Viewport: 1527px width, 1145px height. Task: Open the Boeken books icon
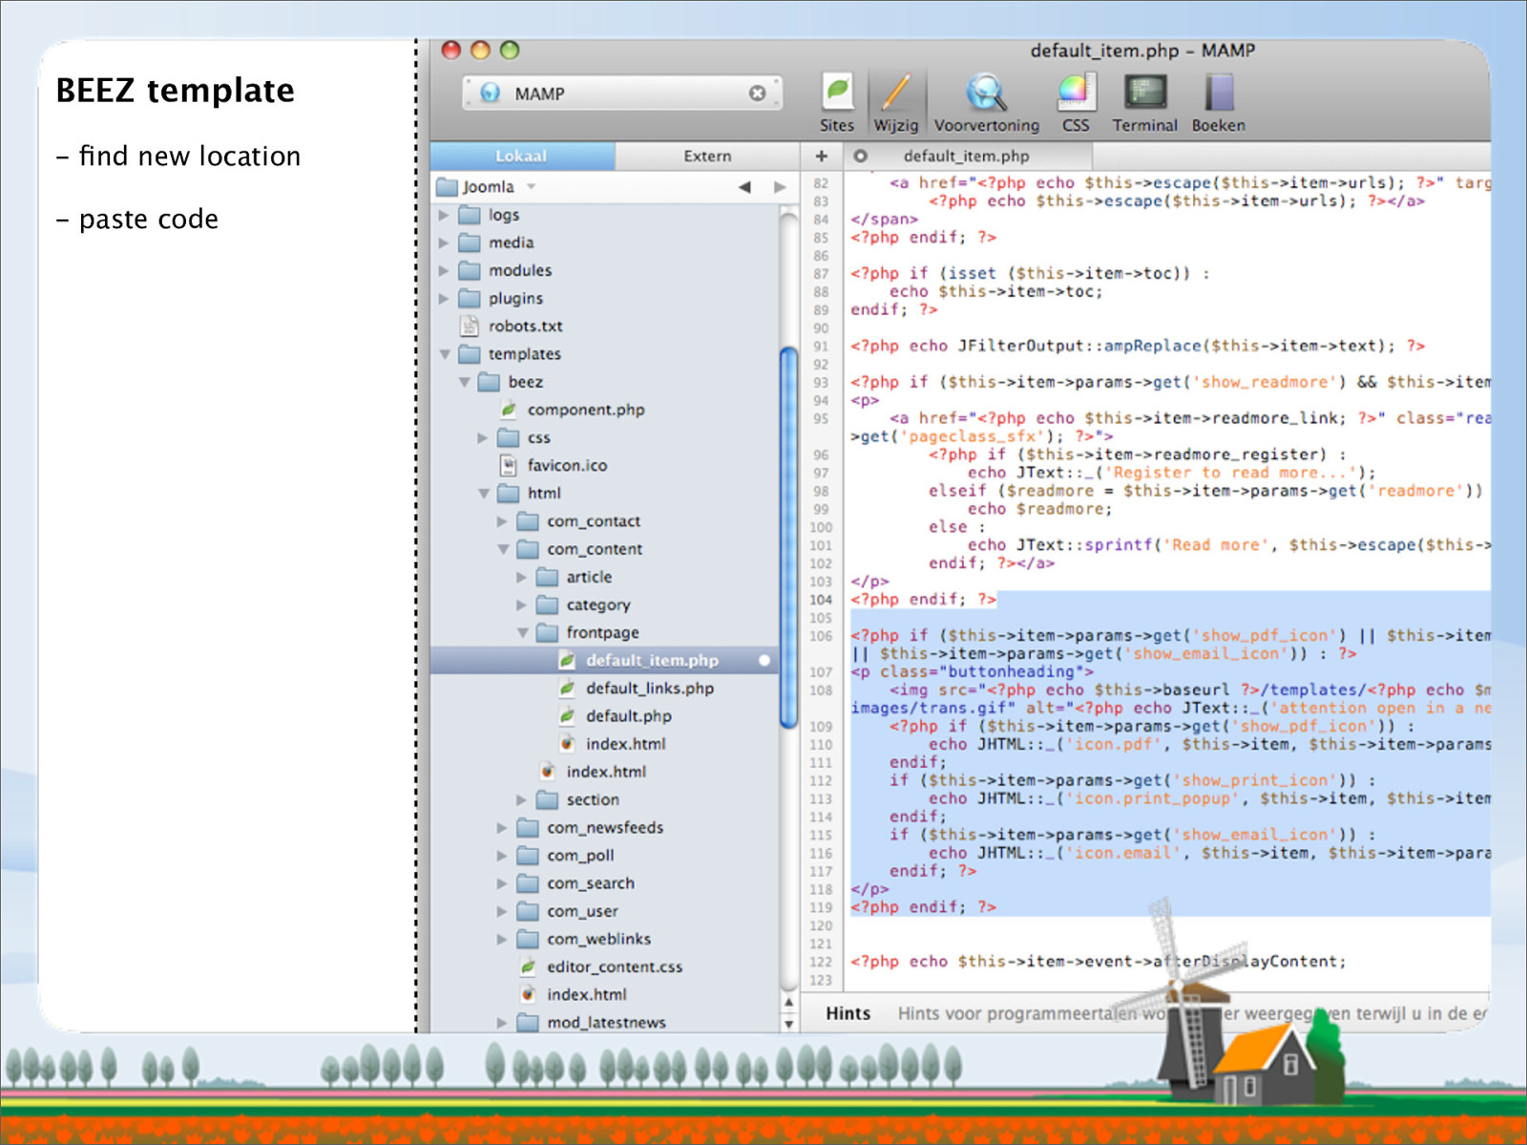(x=1218, y=102)
